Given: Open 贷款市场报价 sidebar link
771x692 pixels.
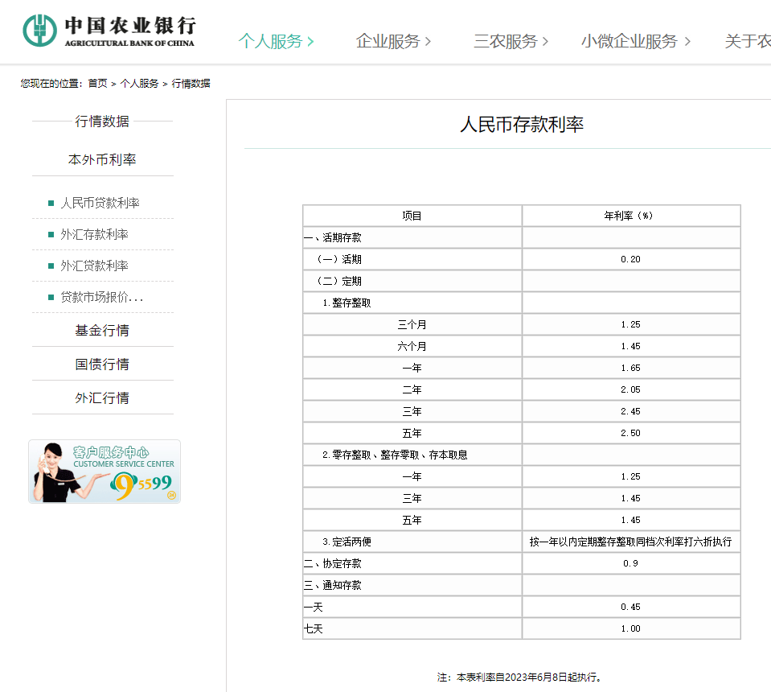Looking at the screenshot, I should 101,297.
